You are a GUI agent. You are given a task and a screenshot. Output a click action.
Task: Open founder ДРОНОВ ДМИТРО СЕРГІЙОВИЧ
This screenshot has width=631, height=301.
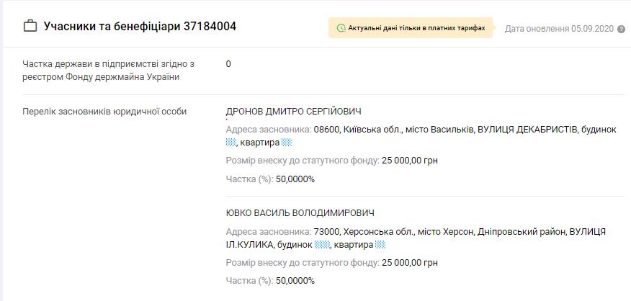click(293, 112)
